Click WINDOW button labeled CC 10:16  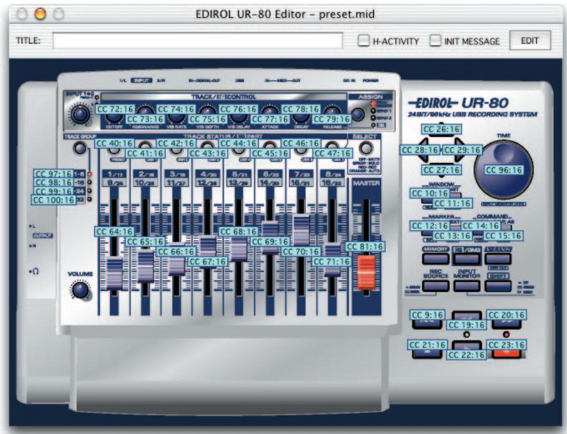430,193
